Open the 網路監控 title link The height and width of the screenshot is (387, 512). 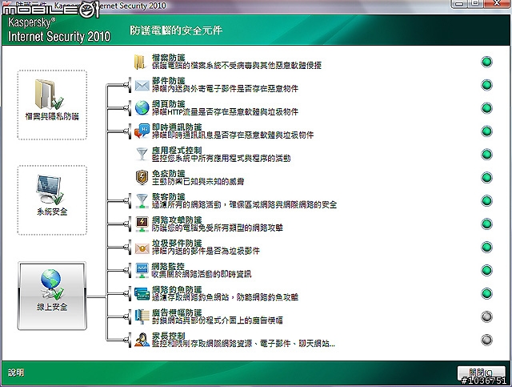click(x=168, y=266)
